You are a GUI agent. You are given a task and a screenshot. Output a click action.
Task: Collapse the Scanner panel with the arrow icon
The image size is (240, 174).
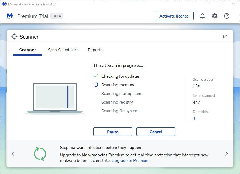(225, 37)
